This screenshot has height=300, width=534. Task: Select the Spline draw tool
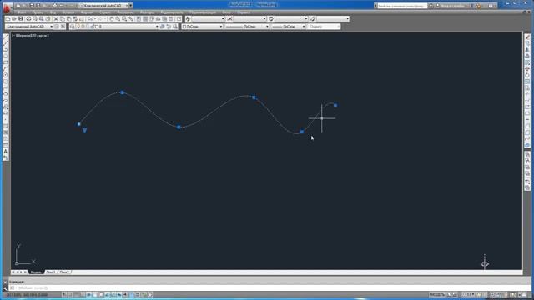pos(6,88)
